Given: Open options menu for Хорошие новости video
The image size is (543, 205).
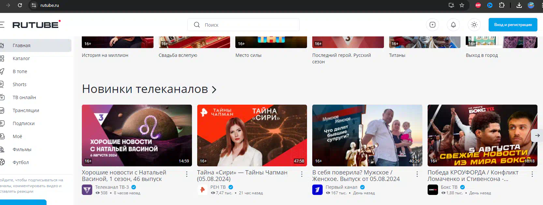Looking at the screenshot, I should coord(187,174).
